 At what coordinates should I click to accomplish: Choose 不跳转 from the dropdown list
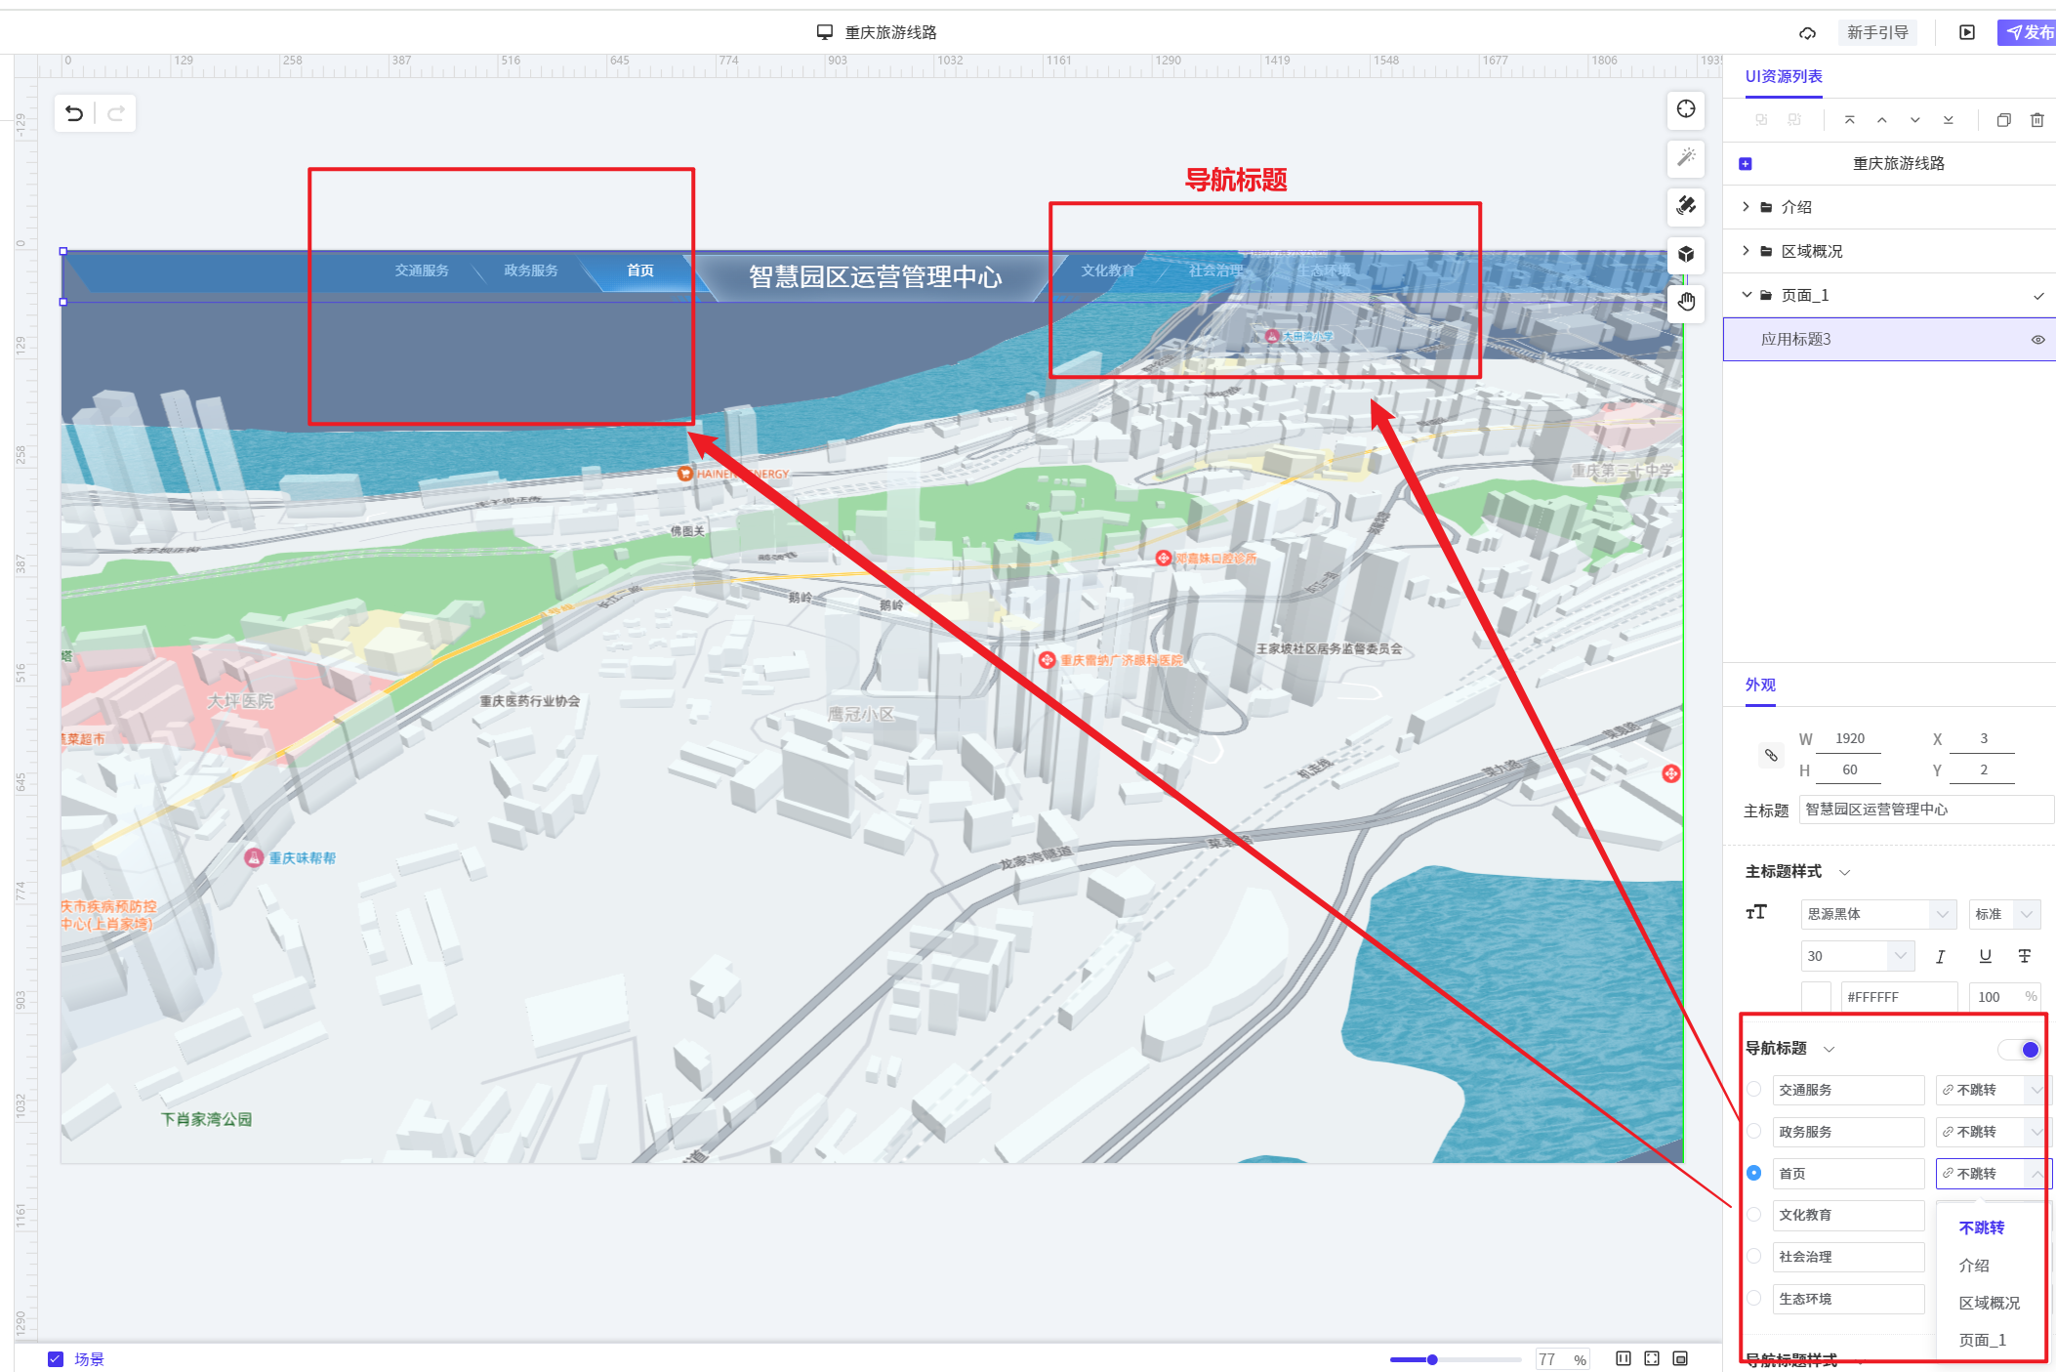tap(1982, 1227)
